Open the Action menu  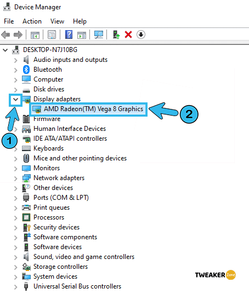(32, 21)
